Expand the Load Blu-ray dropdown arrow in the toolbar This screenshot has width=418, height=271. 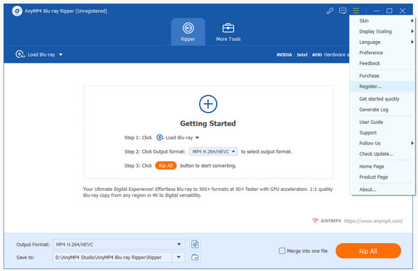61,54
